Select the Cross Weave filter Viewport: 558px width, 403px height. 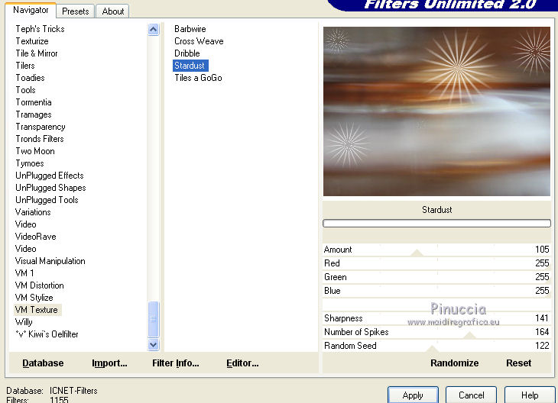coord(199,41)
